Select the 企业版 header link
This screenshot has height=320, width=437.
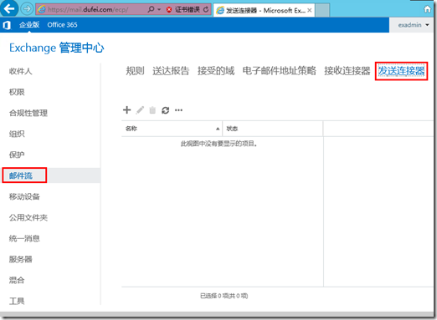[29, 25]
